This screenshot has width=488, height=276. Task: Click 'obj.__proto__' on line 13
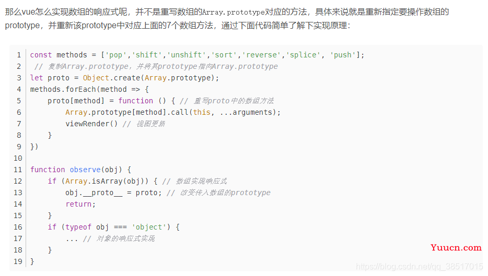94,193
